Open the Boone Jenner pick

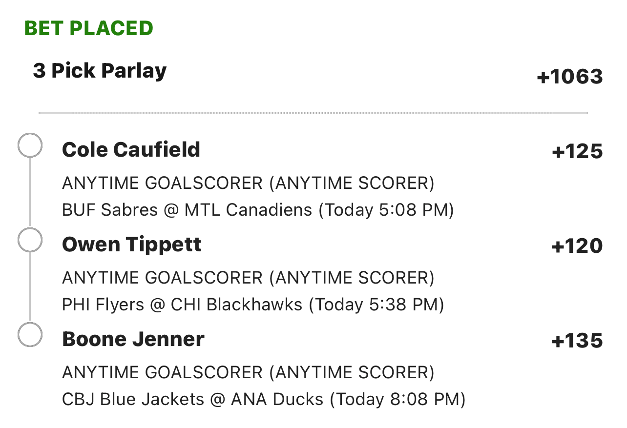[133, 339]
